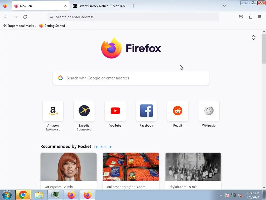Image resolution: width=266 pixels, height=200 pixels.
Task: Expand the list all tabs chevron
Action: [224, 6]
